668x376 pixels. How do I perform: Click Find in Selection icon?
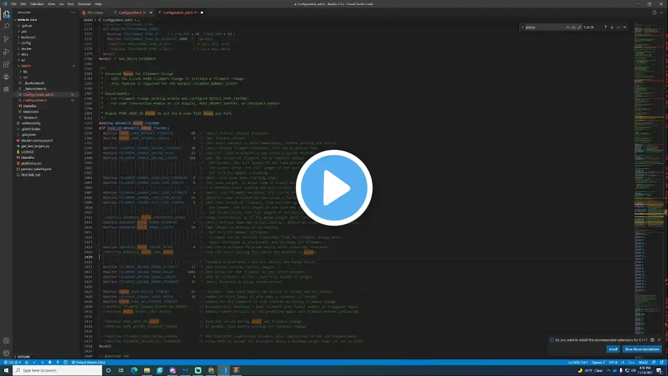pyautogui.click(x=618, y=27)
